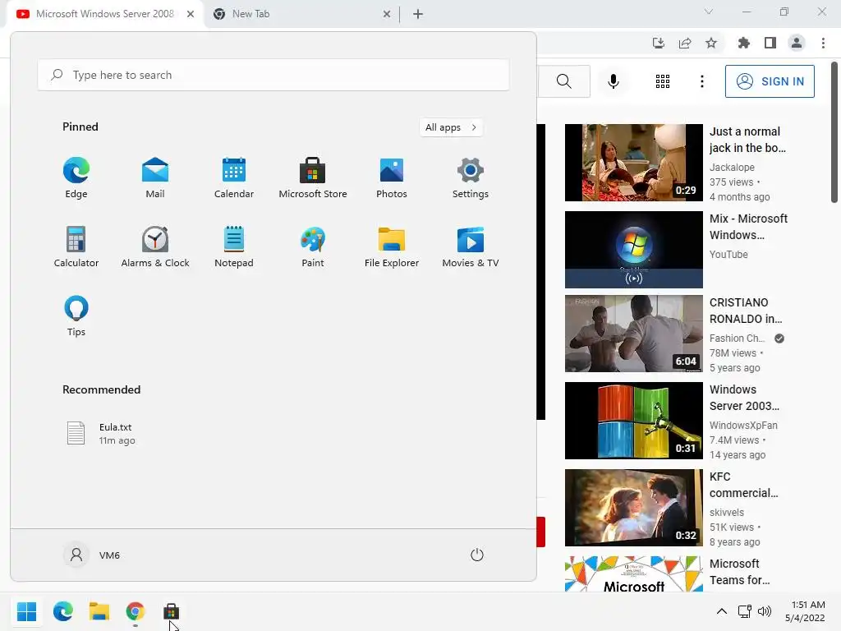Launch Notepad from pinned apps
Screen dimensions: 841x631
234,246
